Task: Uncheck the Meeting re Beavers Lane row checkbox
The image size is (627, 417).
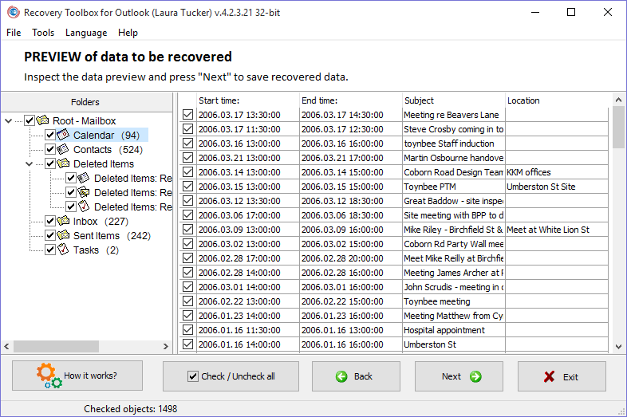Action: click(188, 115)
